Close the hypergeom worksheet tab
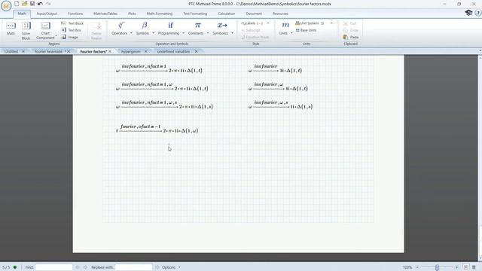Viewport: 482px width, 271px height. (145, 51)
